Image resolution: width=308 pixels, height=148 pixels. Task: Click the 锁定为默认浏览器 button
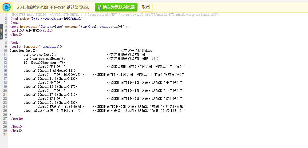(116, 7)
